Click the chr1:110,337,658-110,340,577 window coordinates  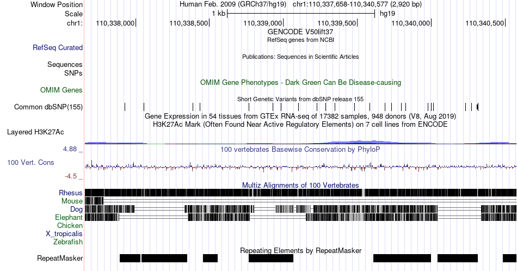point(357,4)
